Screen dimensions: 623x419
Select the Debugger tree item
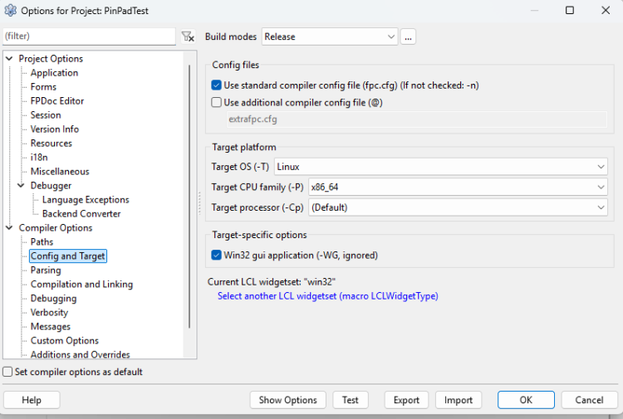pos(51,186)
